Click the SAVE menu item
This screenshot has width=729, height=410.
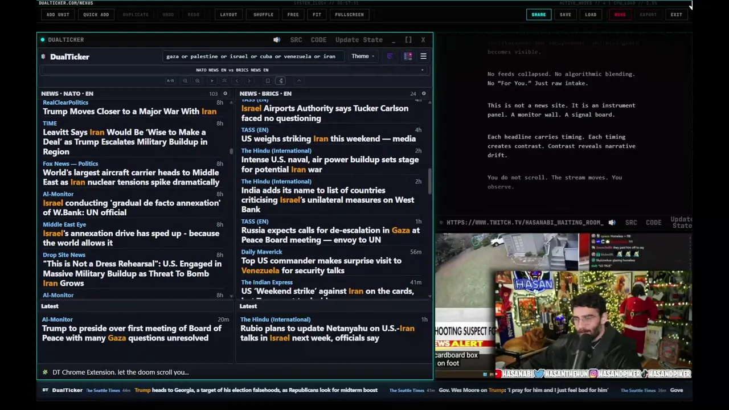[x=565, y=15]
